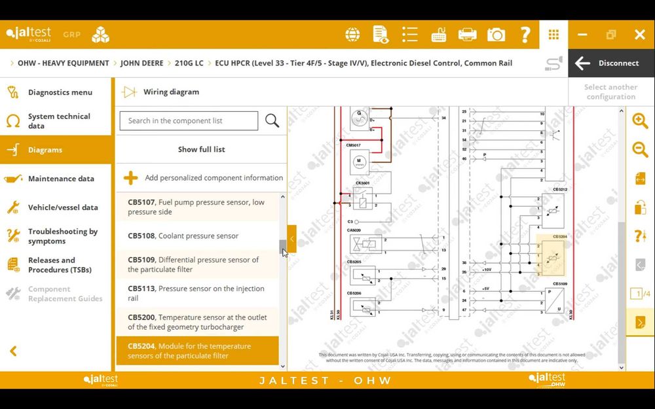Screen dimensions: 655x409
Task: Click diagram scrollbar up arrow
Action: [622, 111]
